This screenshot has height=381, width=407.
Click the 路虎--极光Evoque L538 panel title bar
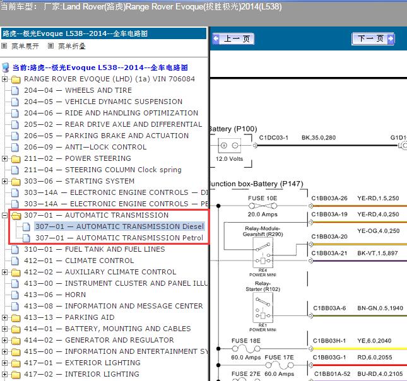[104, 33]
